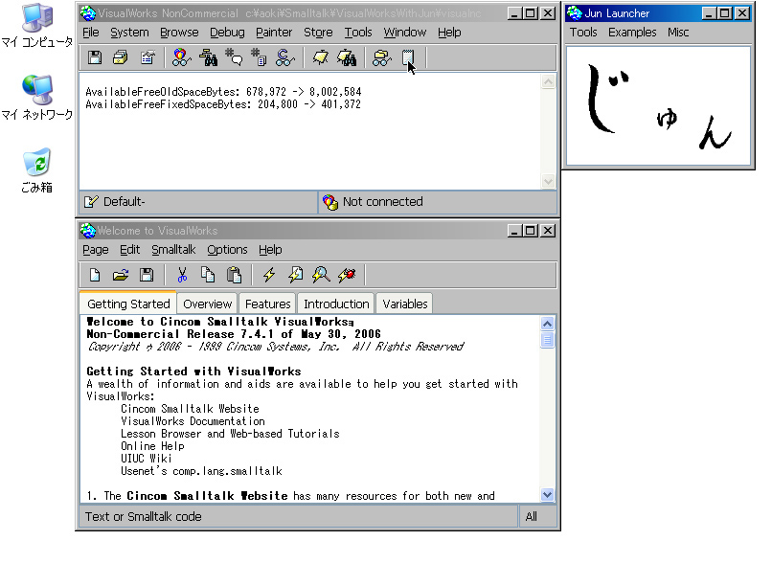
Task: Click the plain lightning bolt Do It icon
Action: (269, 275)
